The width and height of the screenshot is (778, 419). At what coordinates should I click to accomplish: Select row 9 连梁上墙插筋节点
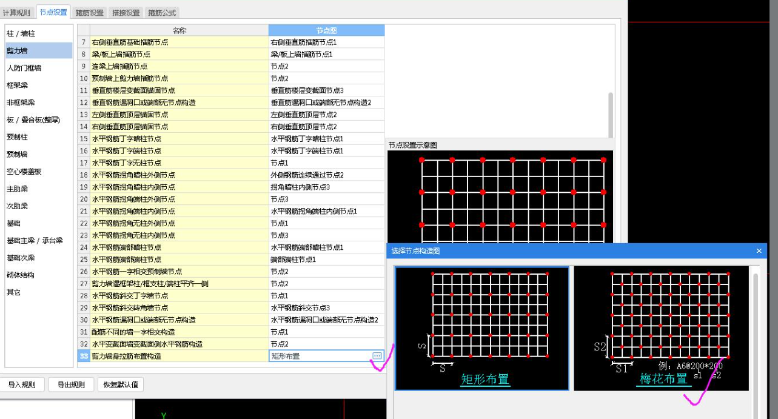click(179, 66)
